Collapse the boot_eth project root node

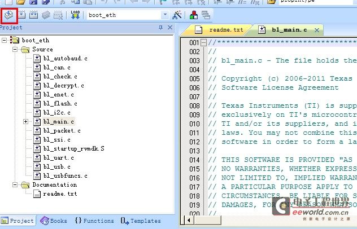click(4, 41)
